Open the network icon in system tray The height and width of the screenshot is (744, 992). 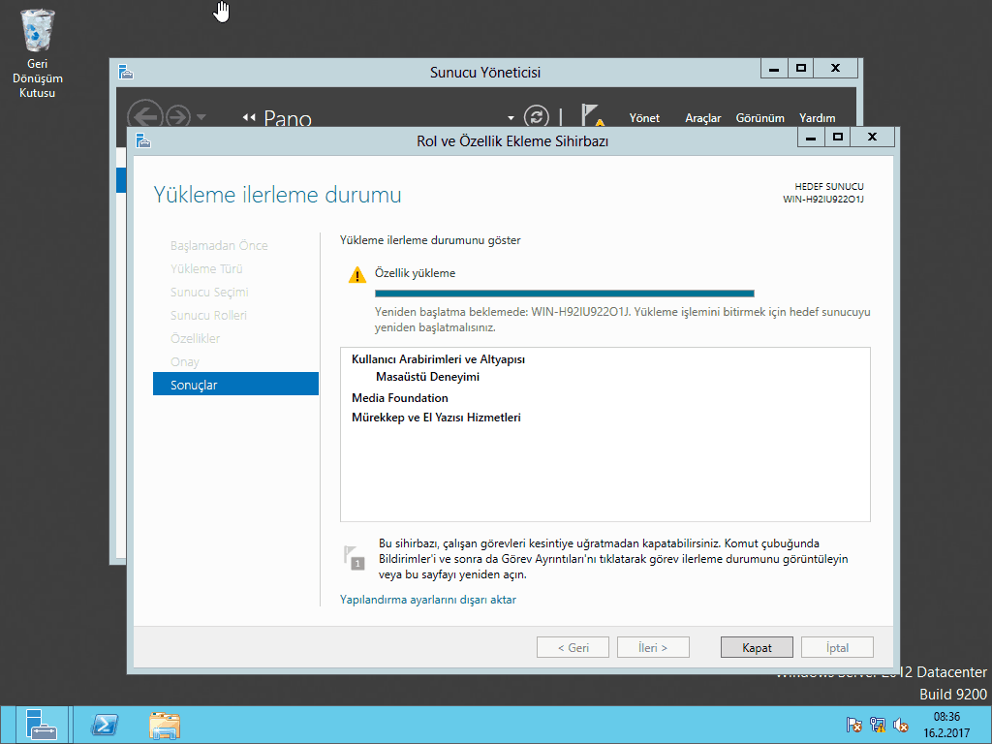[878, 725]
